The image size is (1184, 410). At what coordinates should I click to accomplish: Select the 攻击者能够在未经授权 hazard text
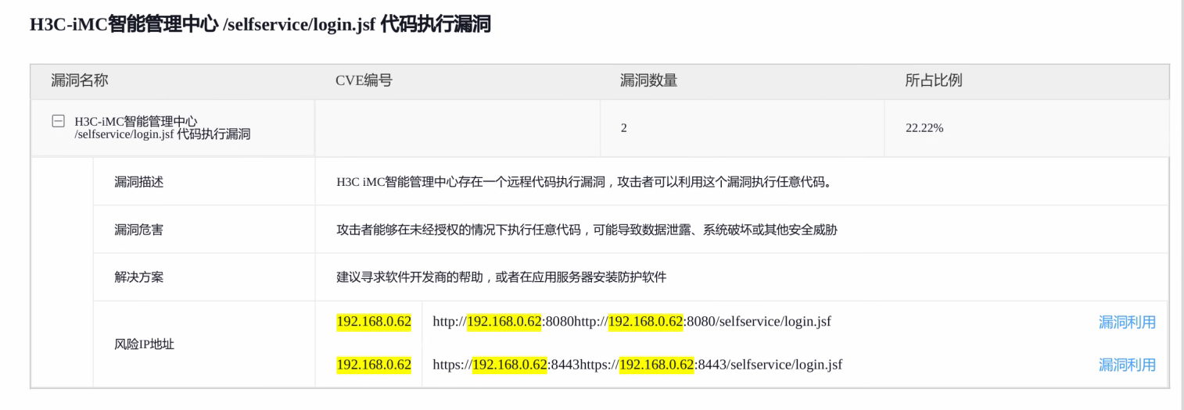pyautogui.click(x=587, y=230)
